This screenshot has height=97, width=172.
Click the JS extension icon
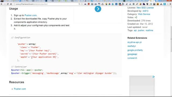click(x=151, y=4)
